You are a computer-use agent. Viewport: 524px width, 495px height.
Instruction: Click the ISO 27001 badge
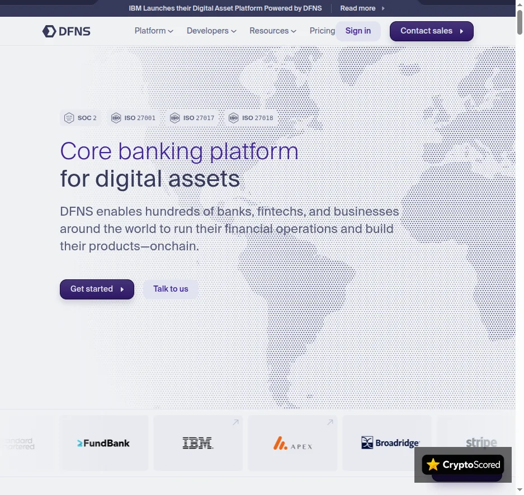click(x=133, y=118)
